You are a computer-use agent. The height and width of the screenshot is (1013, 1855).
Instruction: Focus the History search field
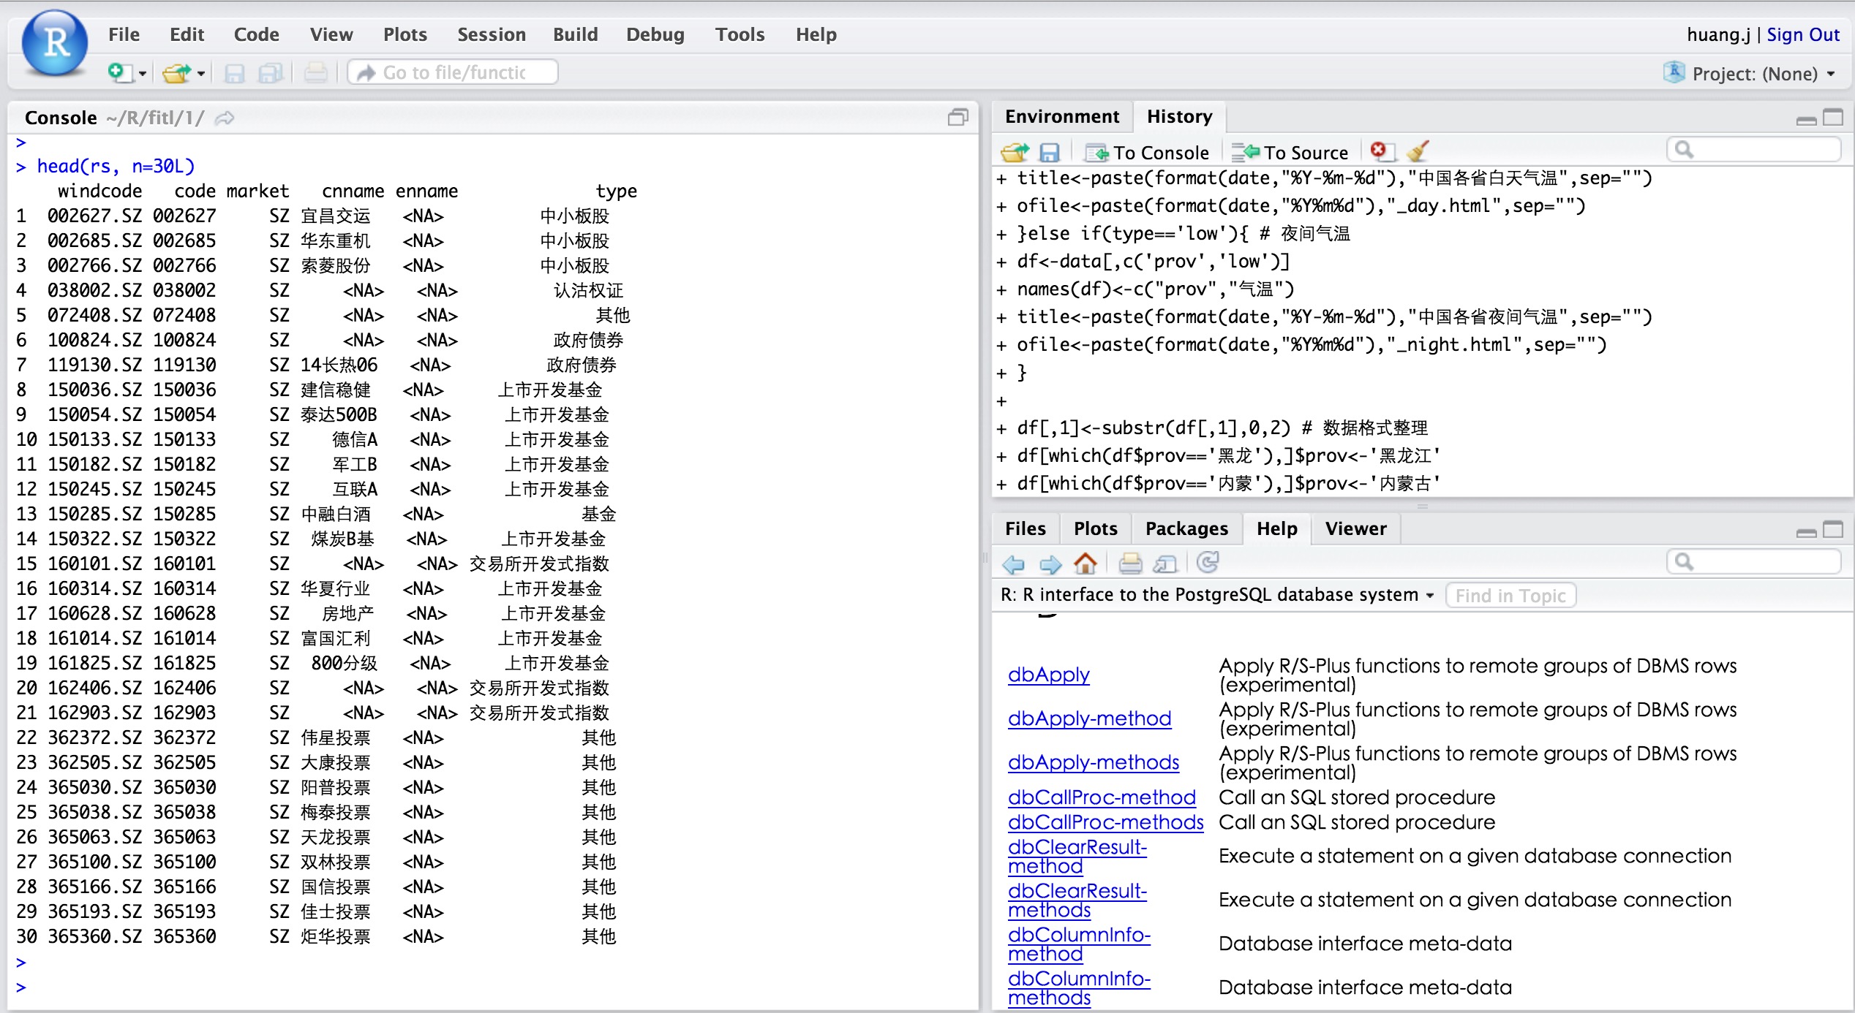[x=1753, y=150]
